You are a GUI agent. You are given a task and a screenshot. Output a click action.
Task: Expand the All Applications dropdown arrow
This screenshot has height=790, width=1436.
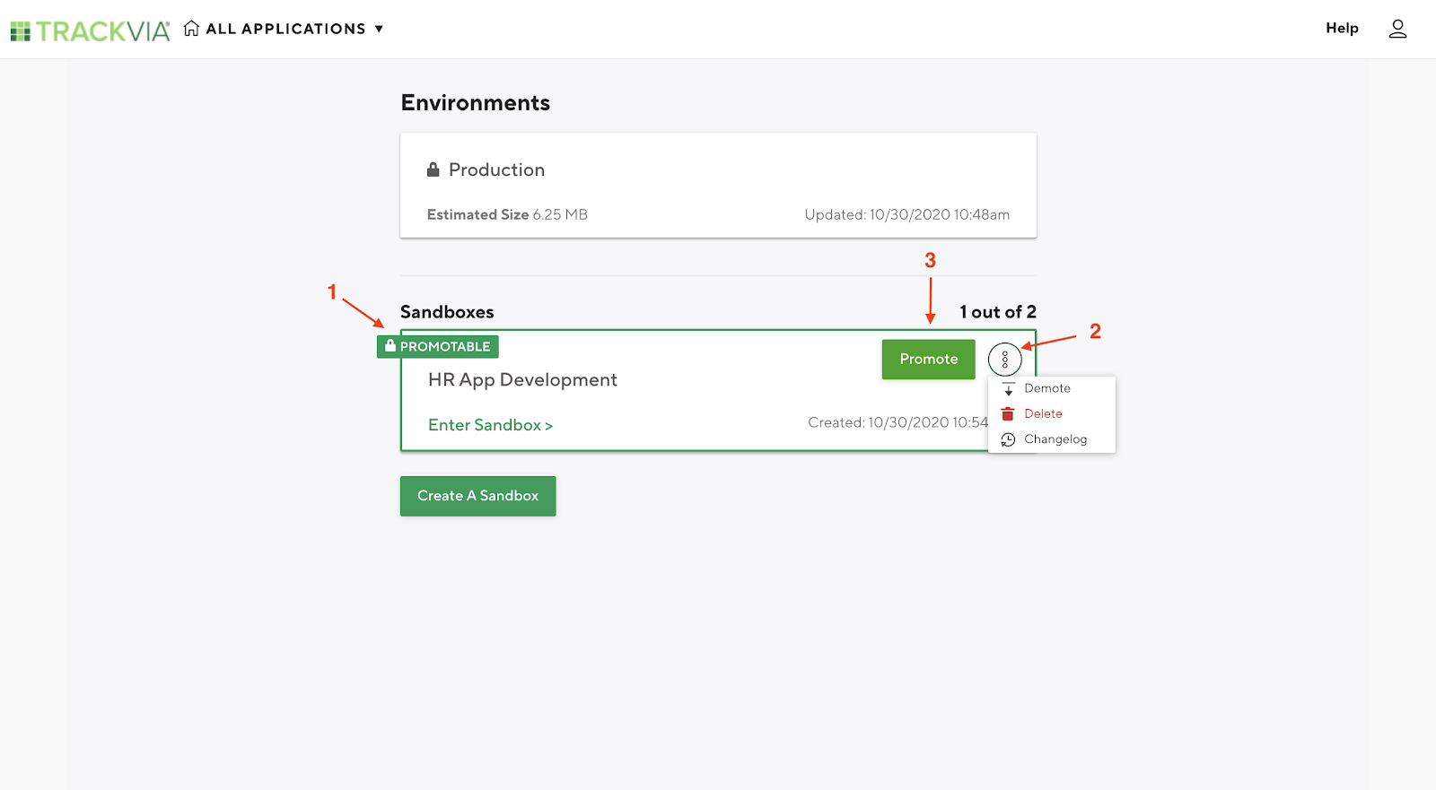379,29
